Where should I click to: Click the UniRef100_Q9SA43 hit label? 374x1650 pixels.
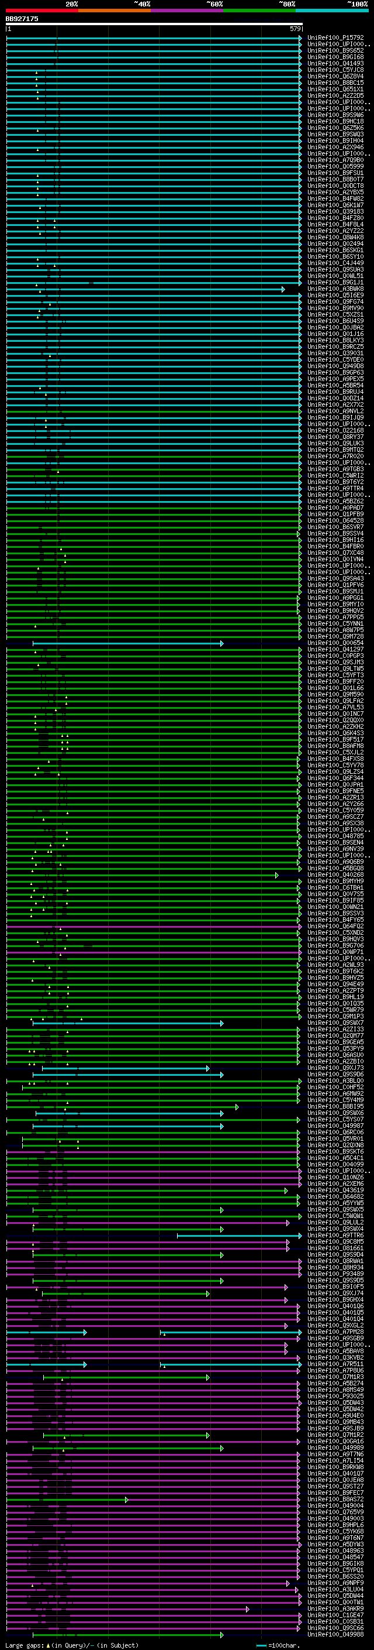[335, 579]
